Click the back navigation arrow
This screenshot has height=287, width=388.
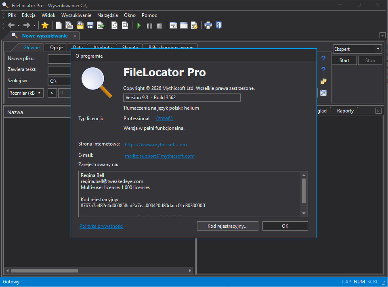(11, 25)
